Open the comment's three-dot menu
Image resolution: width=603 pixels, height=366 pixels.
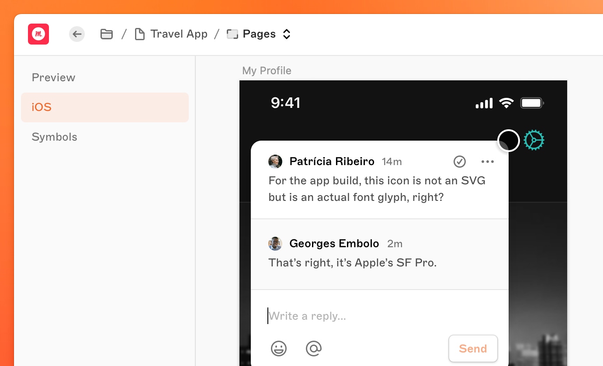pos(487,162)
